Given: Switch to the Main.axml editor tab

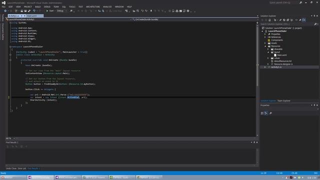Looking at the screenshot, I should pyautogui.click(x=32, y=15).
